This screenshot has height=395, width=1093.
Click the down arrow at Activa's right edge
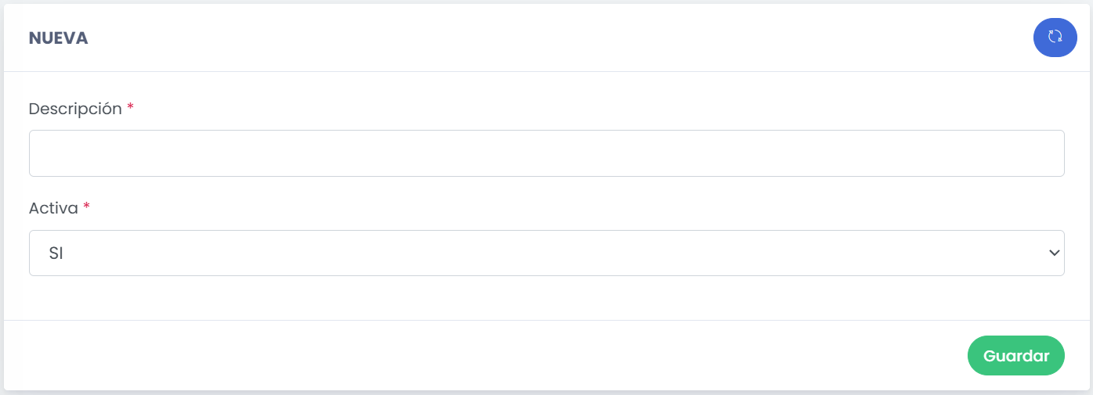[x=1054, y=253]
